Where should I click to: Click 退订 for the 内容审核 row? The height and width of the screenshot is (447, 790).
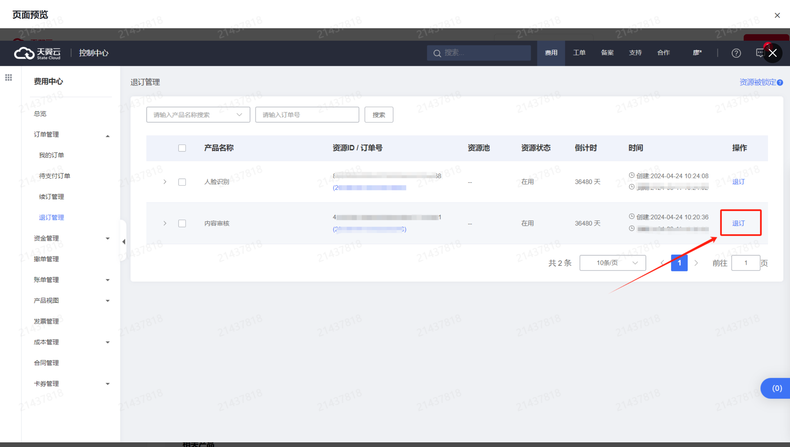coord(738,223)
